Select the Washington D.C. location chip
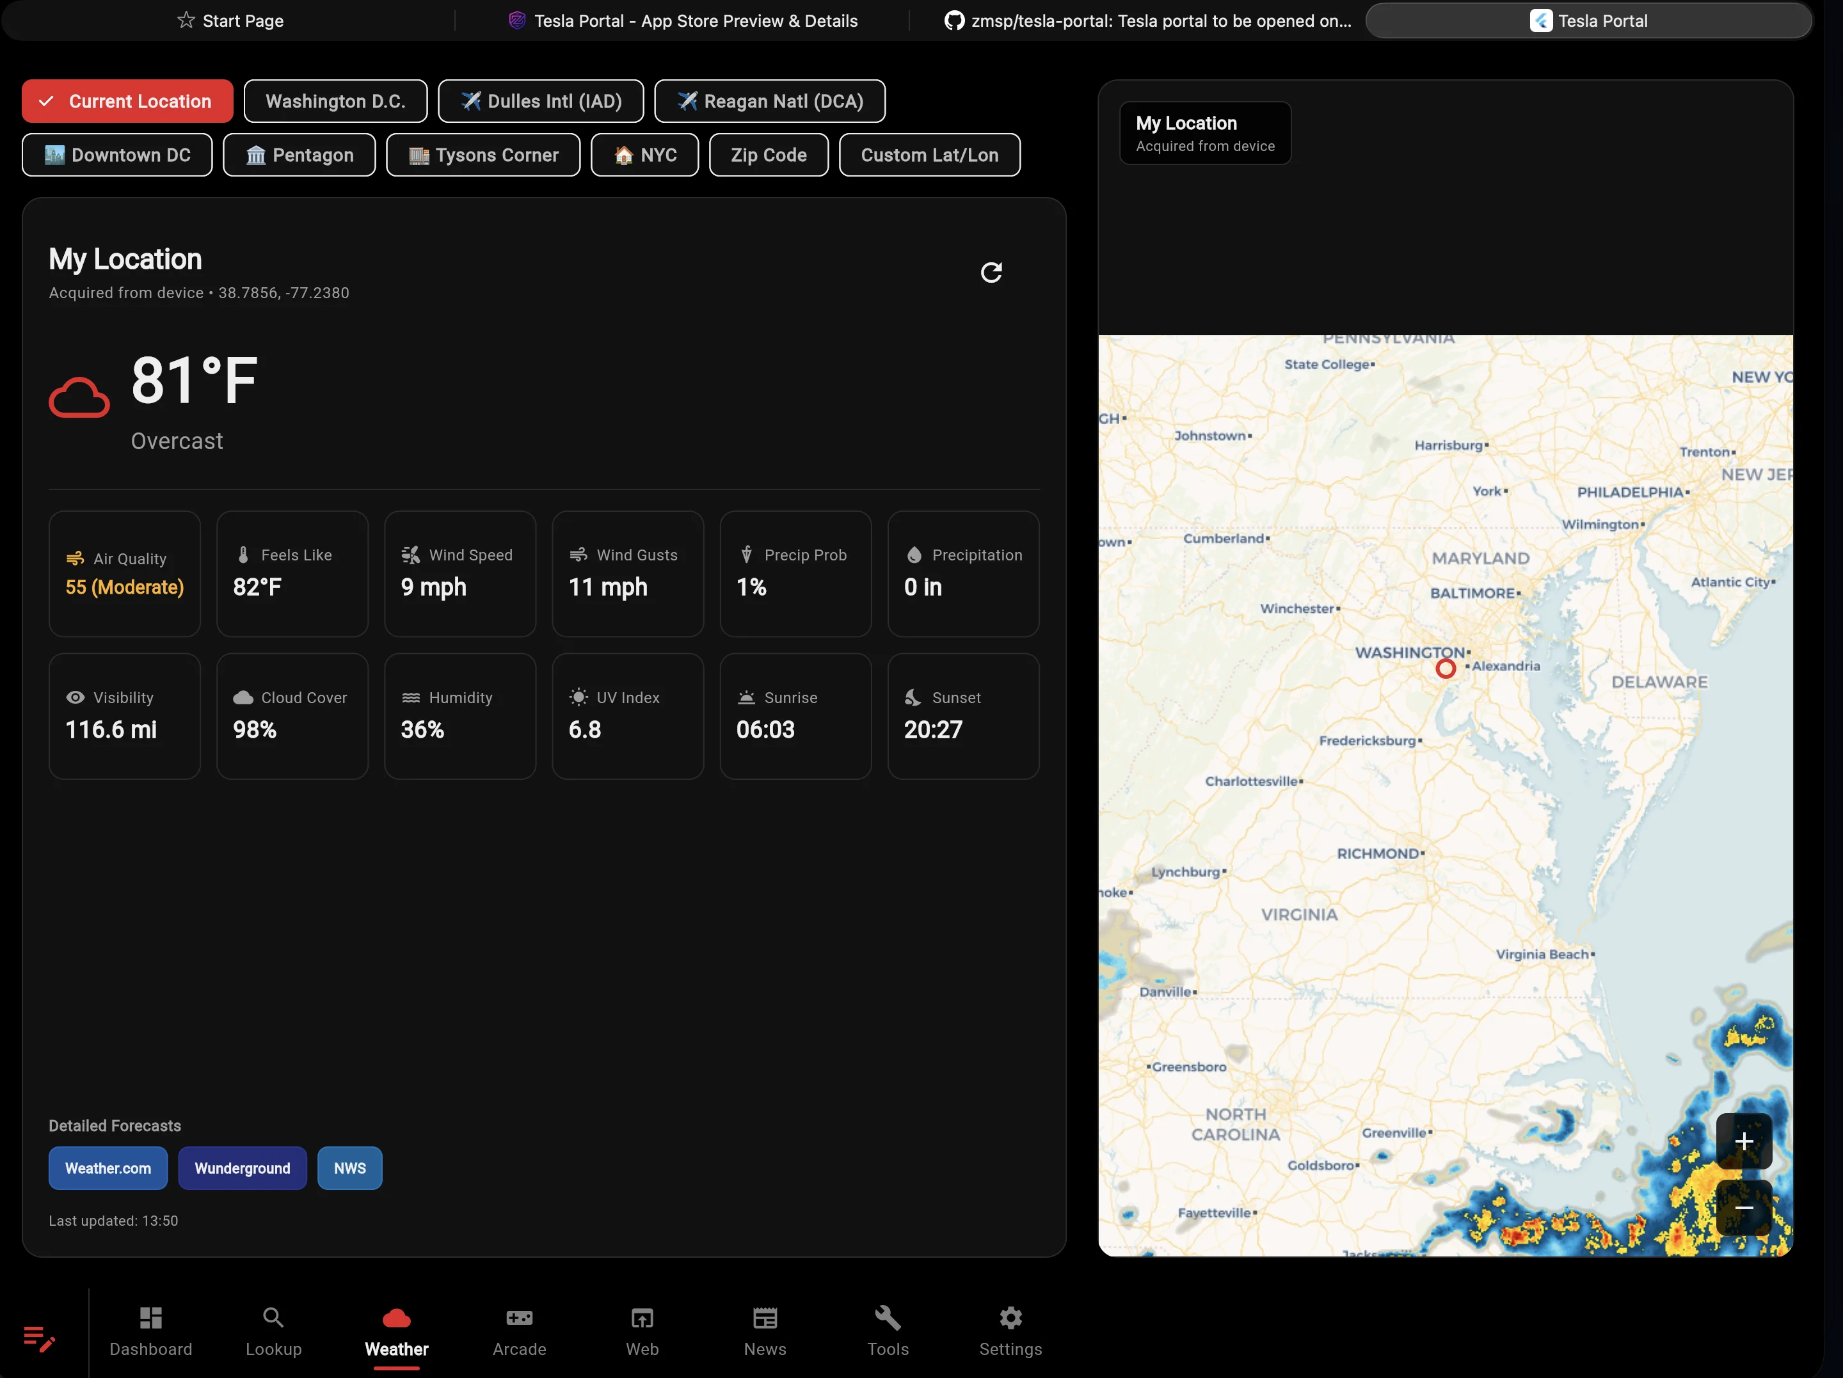 pos(336,101)
